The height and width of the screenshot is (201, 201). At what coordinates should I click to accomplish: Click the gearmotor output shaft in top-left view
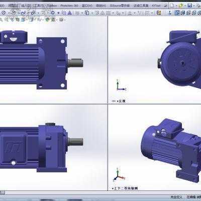click(x=75, y=63)
